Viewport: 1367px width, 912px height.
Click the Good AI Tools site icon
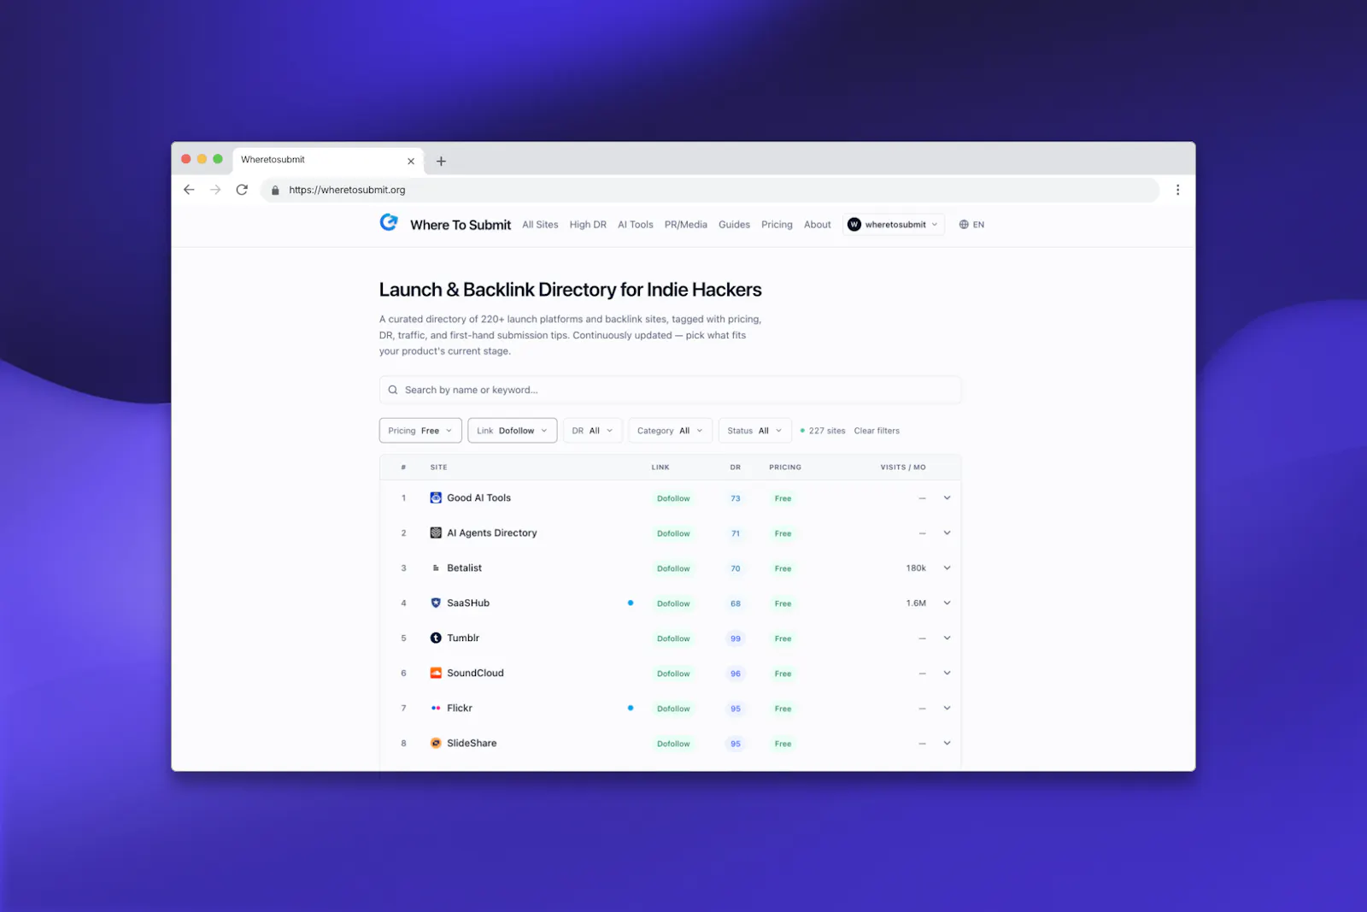click(x=436, y=497)
